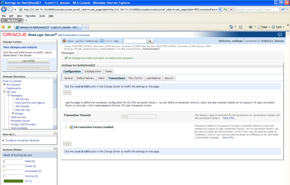Screen dimensions: 290x185
Task: Collapse the How do I panel
Action: click(x=55, y=133)
